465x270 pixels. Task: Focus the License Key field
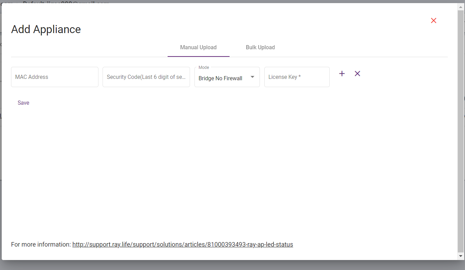coord(297,77)
